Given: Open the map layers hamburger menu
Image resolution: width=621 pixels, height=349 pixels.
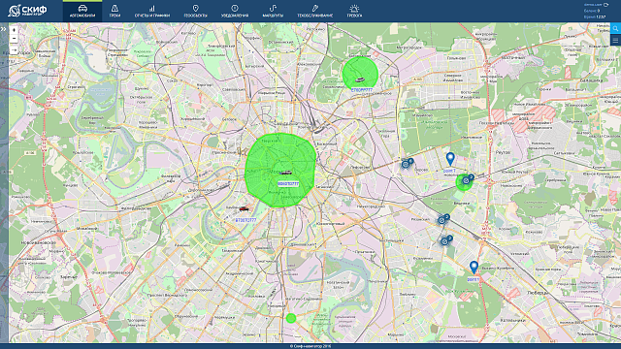Looking at the screenshot, I should point(615,41).
